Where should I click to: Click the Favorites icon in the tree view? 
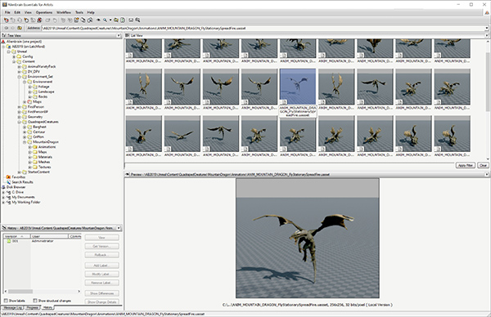click(x=8, y=177)
